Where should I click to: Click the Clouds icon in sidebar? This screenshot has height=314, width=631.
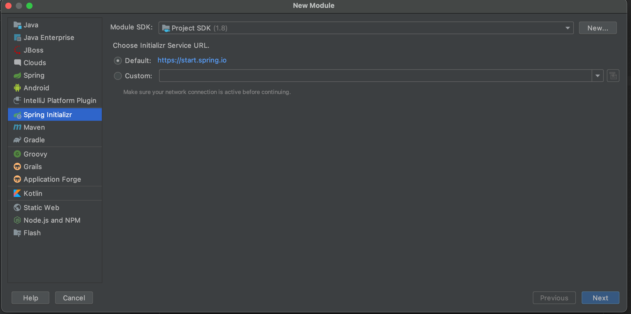point(17,63)
